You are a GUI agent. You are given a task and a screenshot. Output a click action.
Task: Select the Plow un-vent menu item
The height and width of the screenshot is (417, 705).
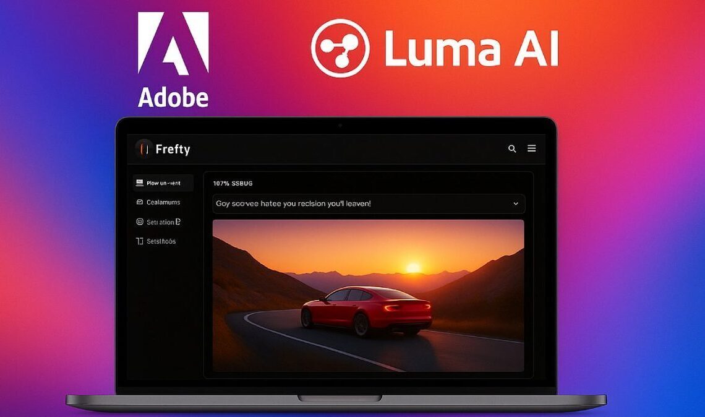(164, 183)
